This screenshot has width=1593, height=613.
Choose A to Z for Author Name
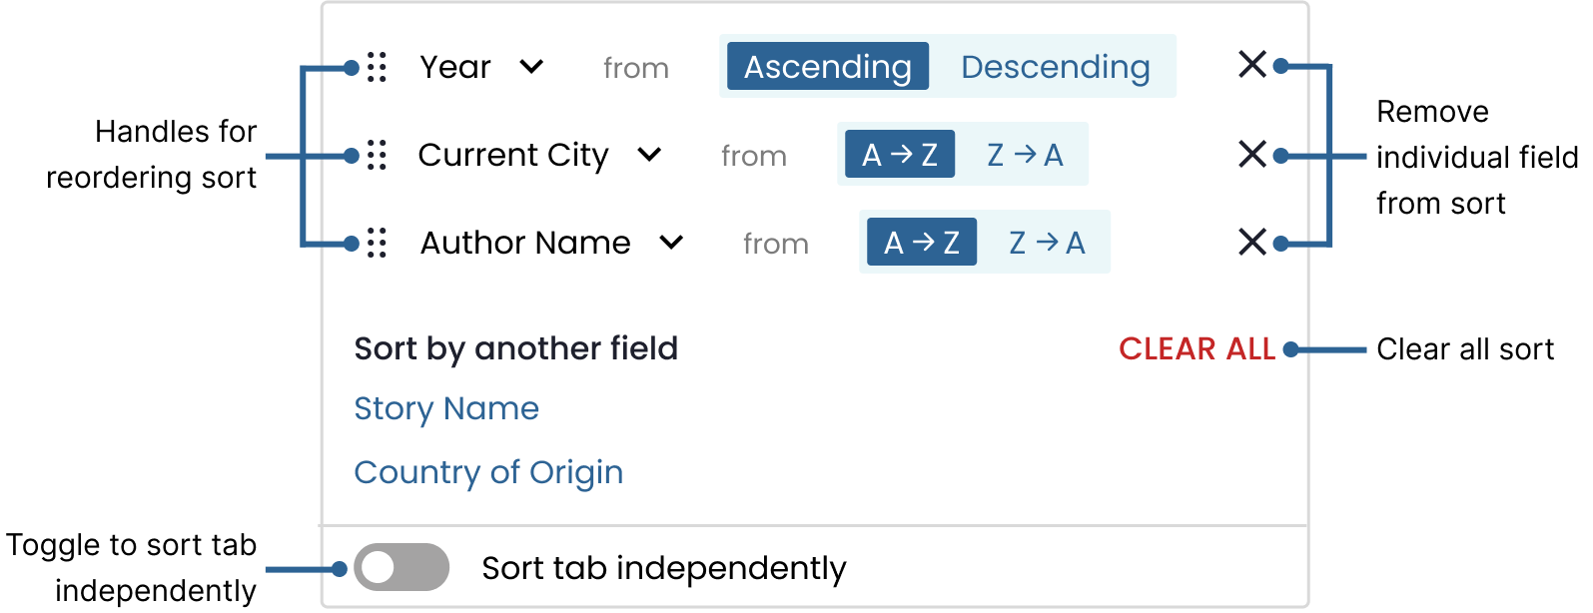922,243
